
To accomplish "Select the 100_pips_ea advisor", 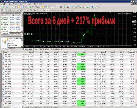I will [x=13, y=45].
